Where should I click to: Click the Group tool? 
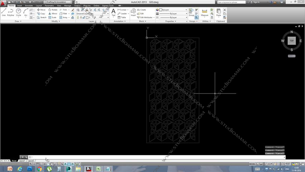coord(191,12)
